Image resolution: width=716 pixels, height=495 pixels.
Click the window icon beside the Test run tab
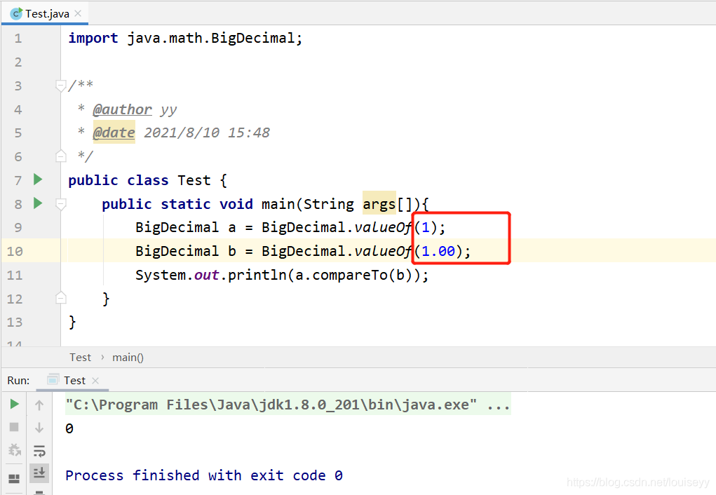coord(53,379)
